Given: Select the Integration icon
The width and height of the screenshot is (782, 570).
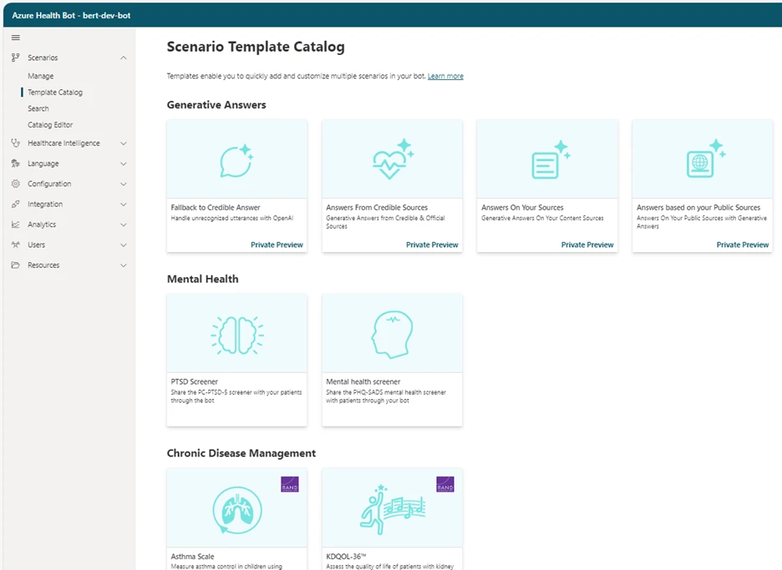Looking at the screenshot, I should click(15, 204).
